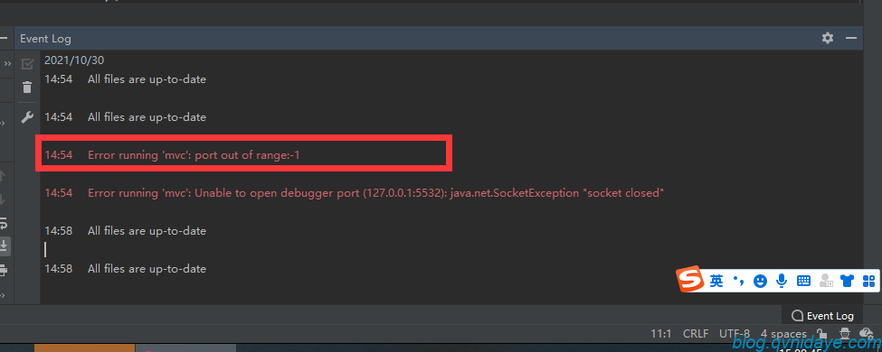Open the CRLF line separator dropdown
Screen dimensions: 882x352
point(696,333)
